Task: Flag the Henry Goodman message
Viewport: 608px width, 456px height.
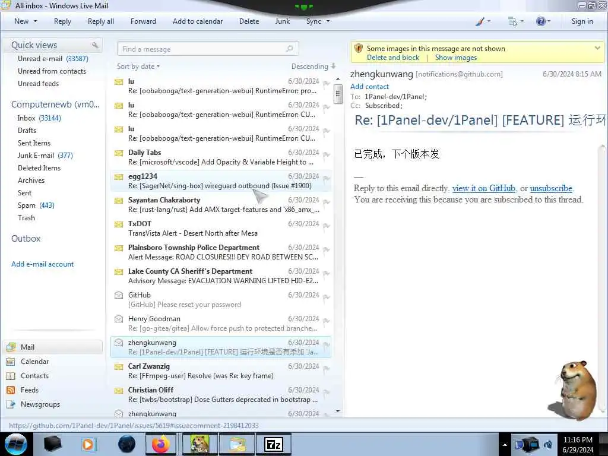Action: [327, 321]
